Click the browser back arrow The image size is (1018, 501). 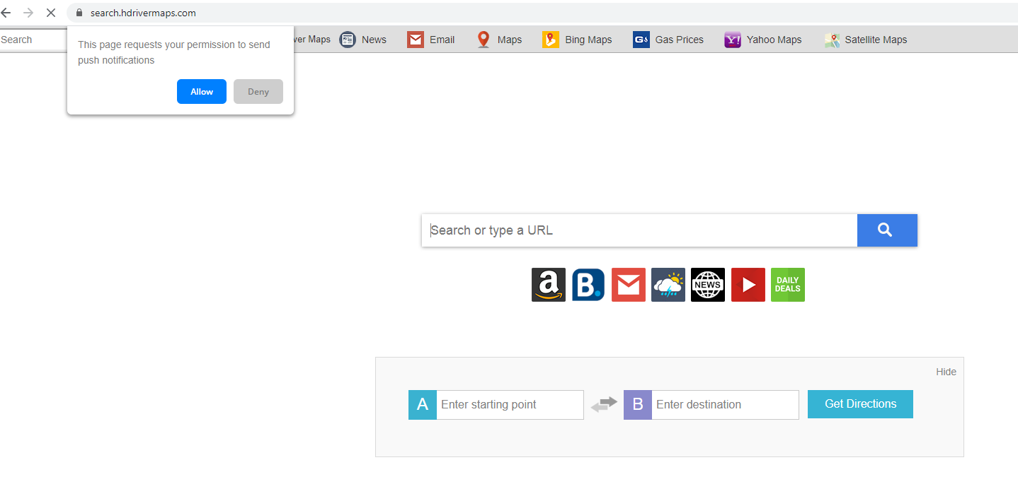[6, 13]
